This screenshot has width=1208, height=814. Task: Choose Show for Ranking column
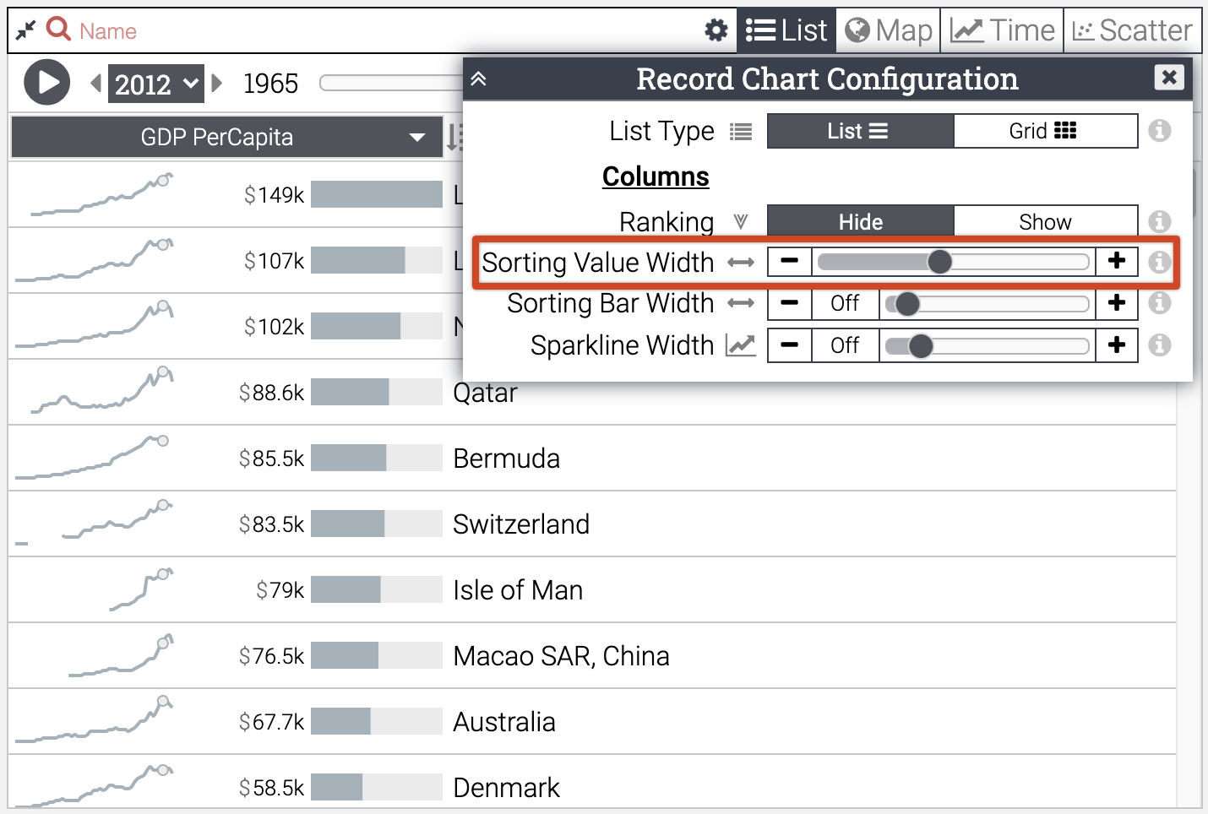[1046, 221]
